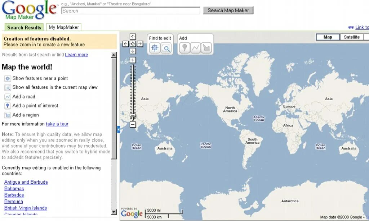Pan the map up with arrow
Image resolution: width=369 pixels, height=221 pixels.
(133, 37)
